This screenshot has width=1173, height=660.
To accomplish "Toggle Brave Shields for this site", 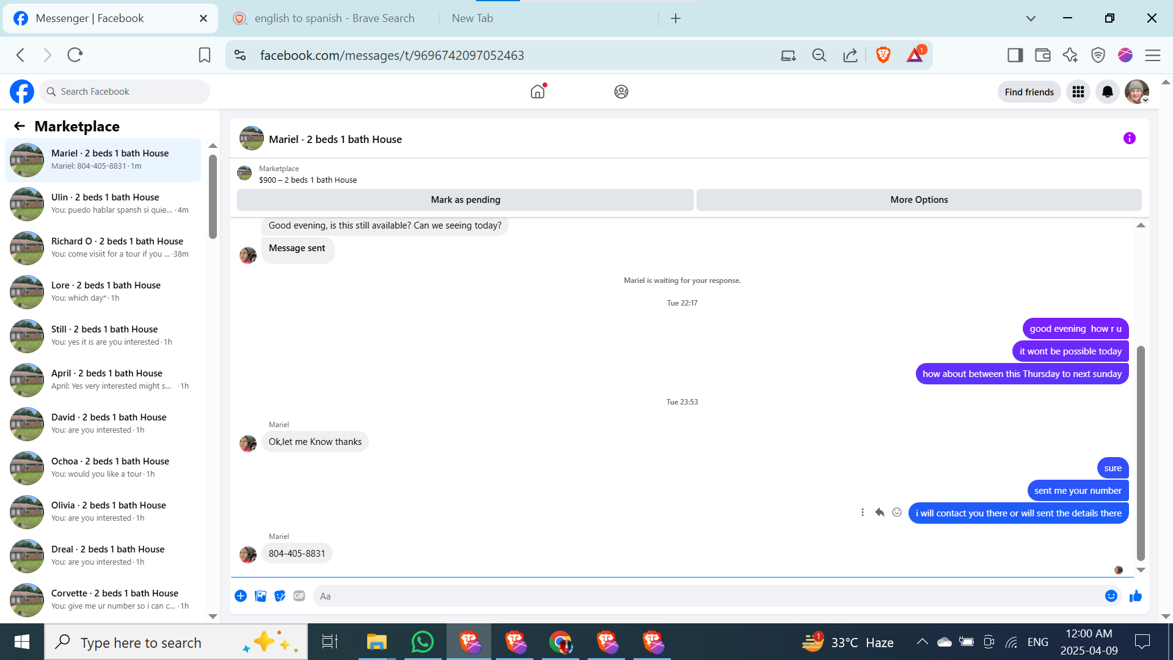I will (883, 55).
